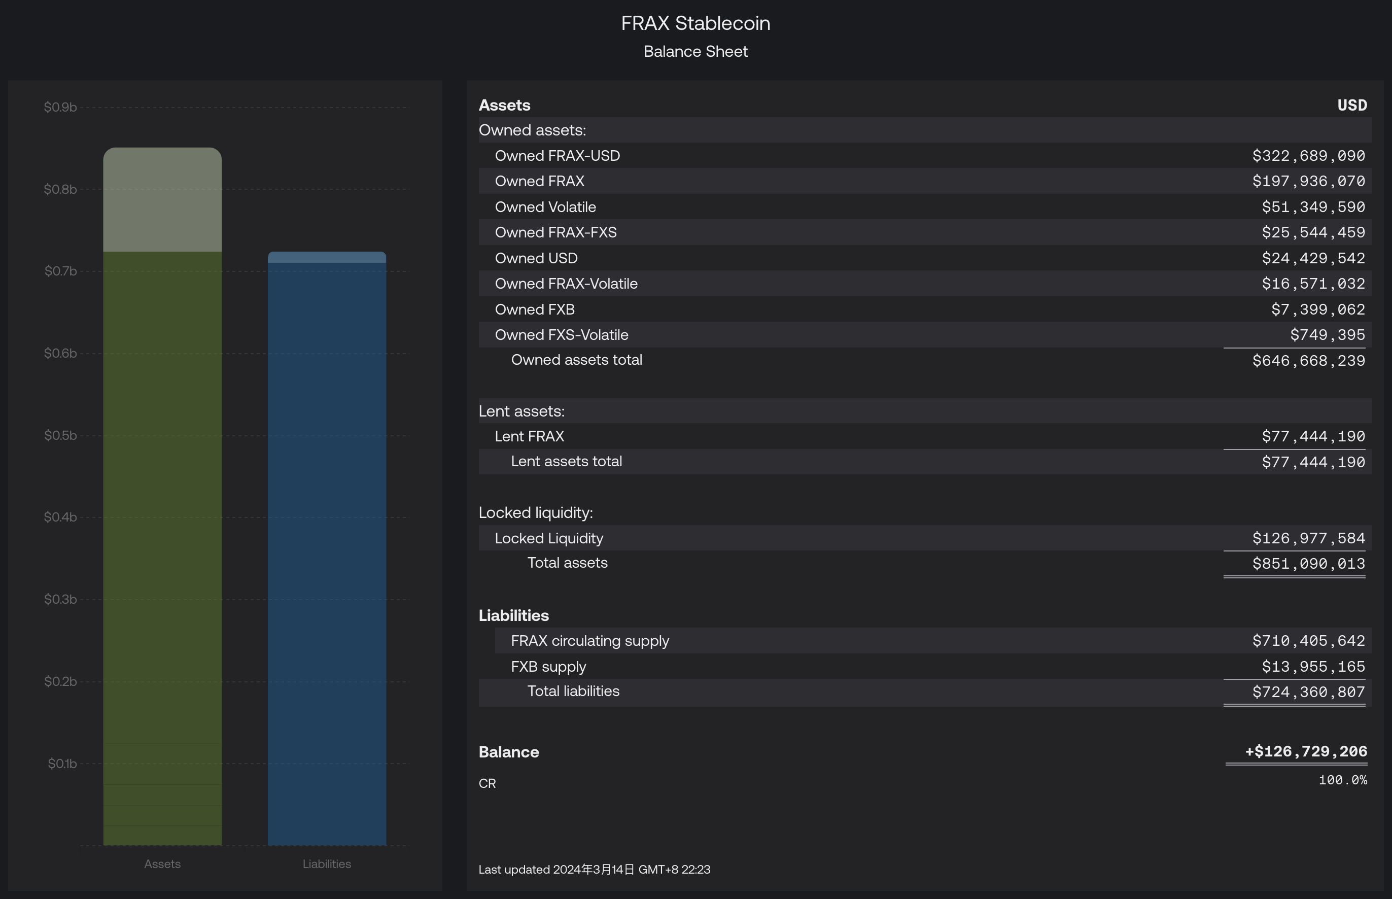Select the value $851,090,013
Screen dimensions: 1392x899
(x=1308, y=564)
